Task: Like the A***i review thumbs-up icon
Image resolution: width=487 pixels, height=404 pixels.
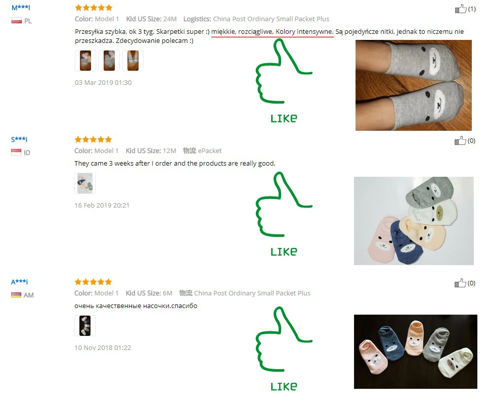Action: (x=460, y=283)
